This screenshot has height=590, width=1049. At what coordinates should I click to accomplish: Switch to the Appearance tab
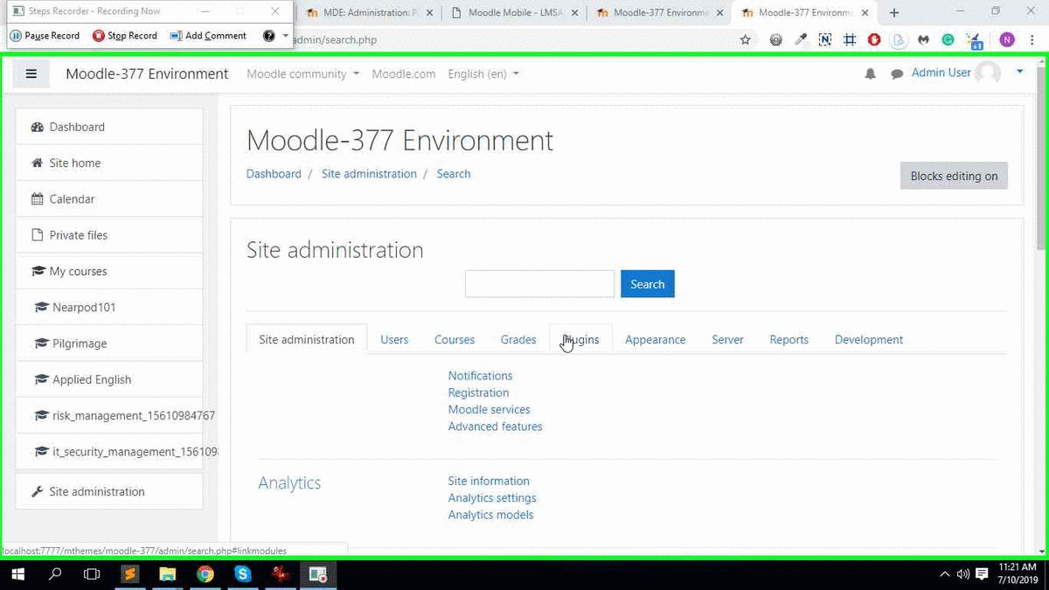coord(656,339)
